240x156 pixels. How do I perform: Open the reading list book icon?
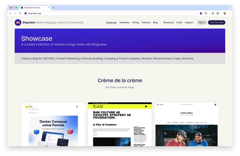217,13
